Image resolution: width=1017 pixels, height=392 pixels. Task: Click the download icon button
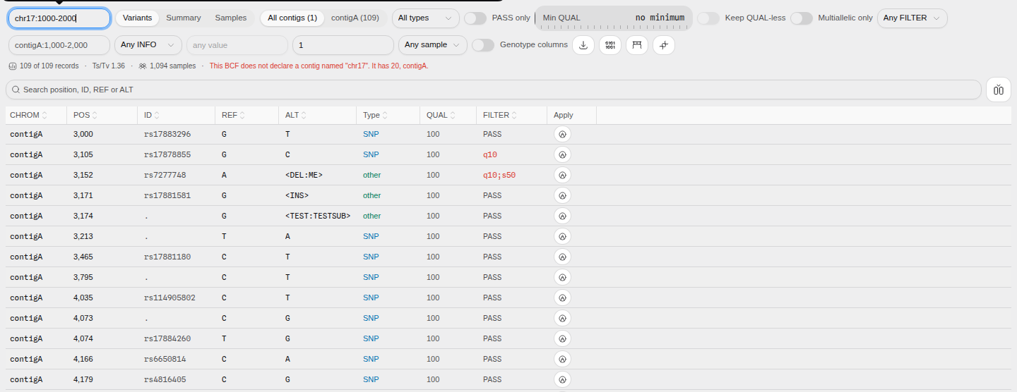point(583,45)
